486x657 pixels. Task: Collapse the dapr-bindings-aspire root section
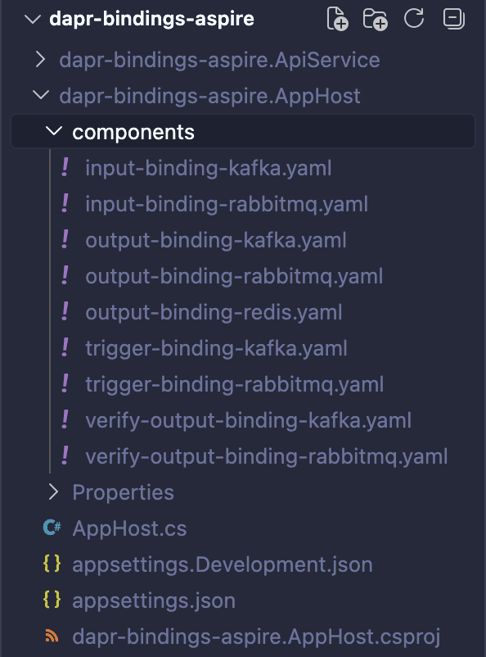(x=33, y=19)
